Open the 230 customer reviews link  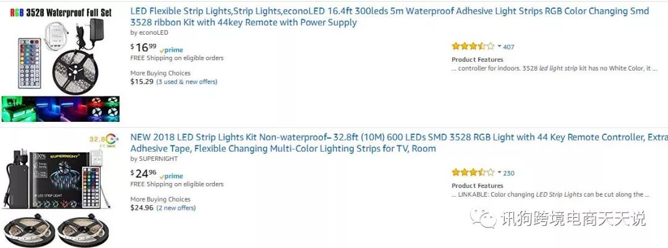[x=508, y=173]
